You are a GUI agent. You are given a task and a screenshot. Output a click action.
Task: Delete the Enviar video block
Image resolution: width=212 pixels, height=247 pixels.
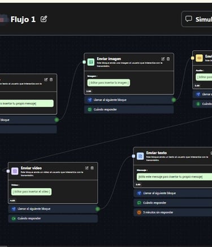92,168
